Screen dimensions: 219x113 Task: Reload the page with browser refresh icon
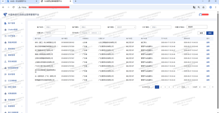tap(13, 7)
